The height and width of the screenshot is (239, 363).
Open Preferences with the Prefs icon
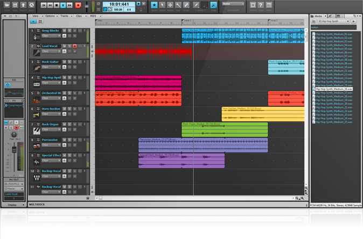(269, 5)
